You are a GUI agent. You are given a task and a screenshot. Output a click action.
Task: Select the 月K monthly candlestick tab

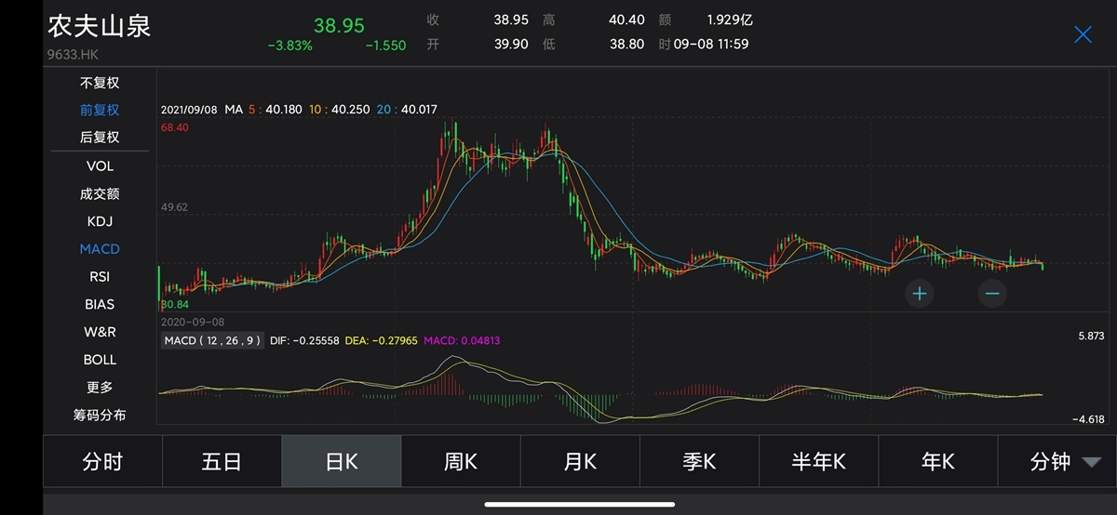[580, 461]
